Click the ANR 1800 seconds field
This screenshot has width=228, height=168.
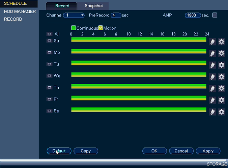(193, 15)
